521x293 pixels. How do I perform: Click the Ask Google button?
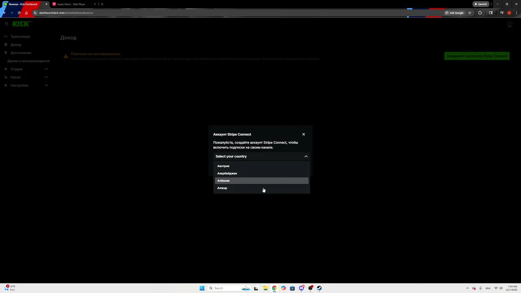[x=455, y=13]
